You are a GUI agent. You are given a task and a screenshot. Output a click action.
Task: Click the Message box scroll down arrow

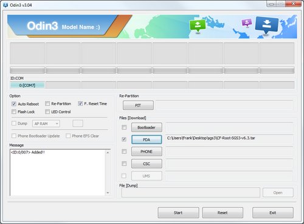[x=108, y=192]
